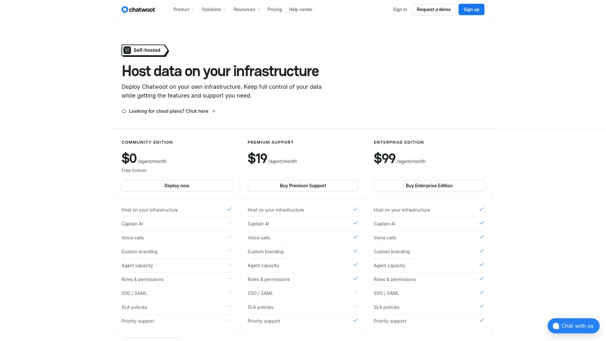This screenshot has height=341, width=606.
Task: Click Premium Agent capacity row label
Action: [263, 266]
